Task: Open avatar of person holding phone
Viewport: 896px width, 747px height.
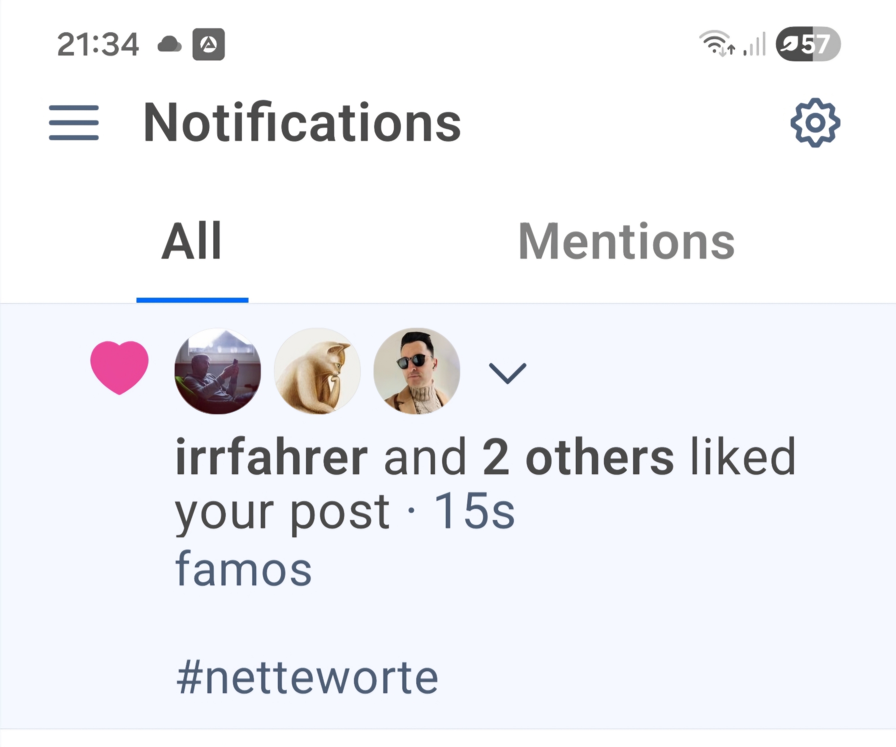Action: 218,371
